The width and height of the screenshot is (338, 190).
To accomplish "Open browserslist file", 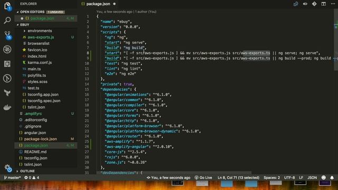I will point(39,43).
